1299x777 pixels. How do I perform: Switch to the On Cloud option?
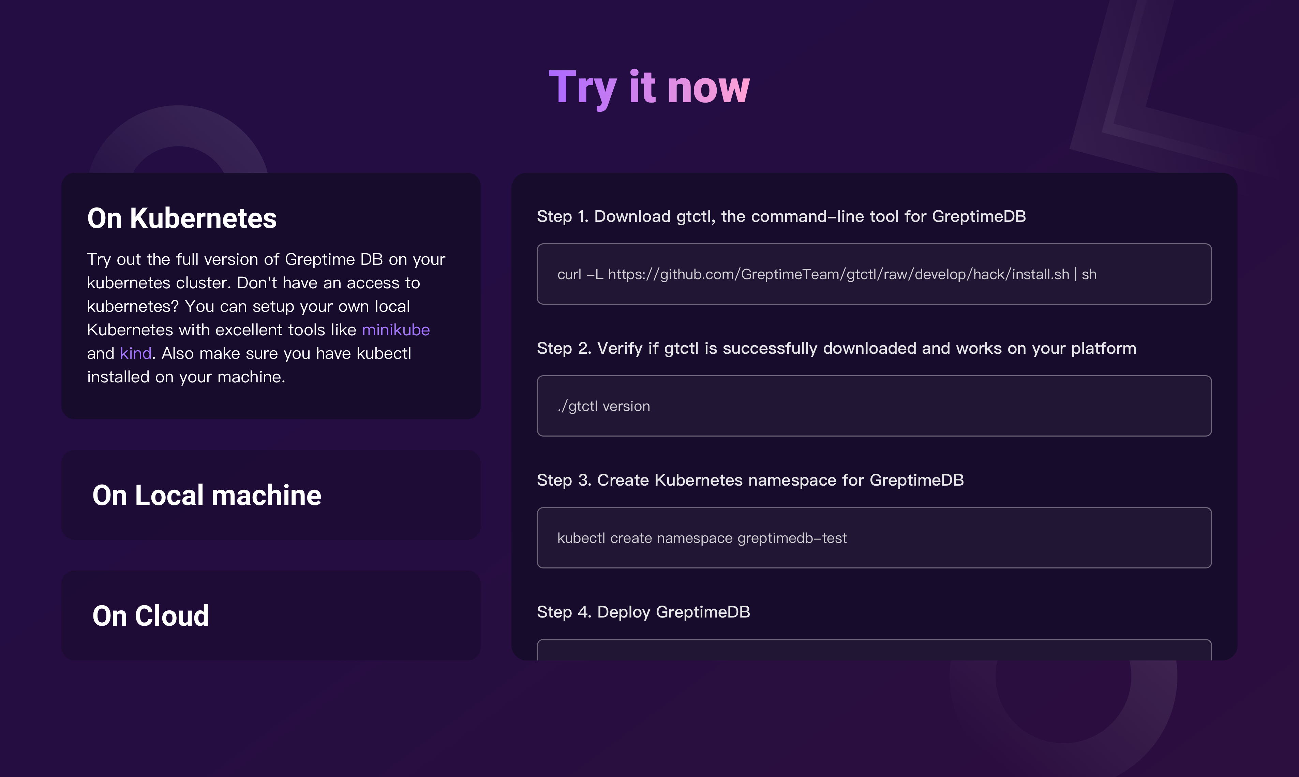pyautogui.click(x=271, y=615)
